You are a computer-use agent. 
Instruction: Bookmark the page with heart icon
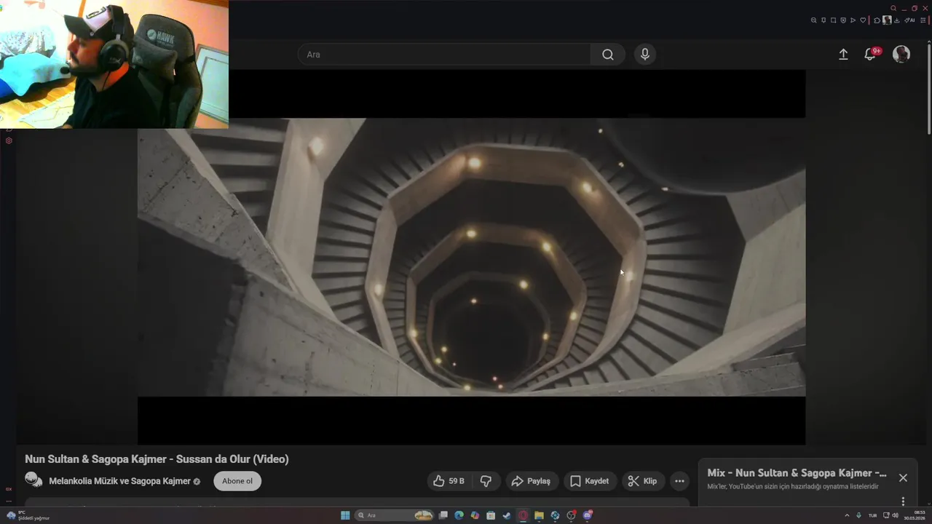[x=863, y=20]
